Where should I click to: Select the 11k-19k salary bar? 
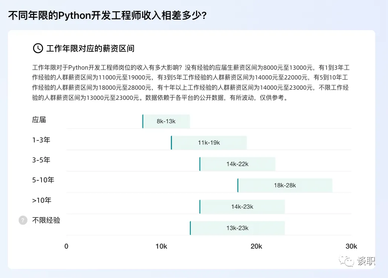[209, 143]
